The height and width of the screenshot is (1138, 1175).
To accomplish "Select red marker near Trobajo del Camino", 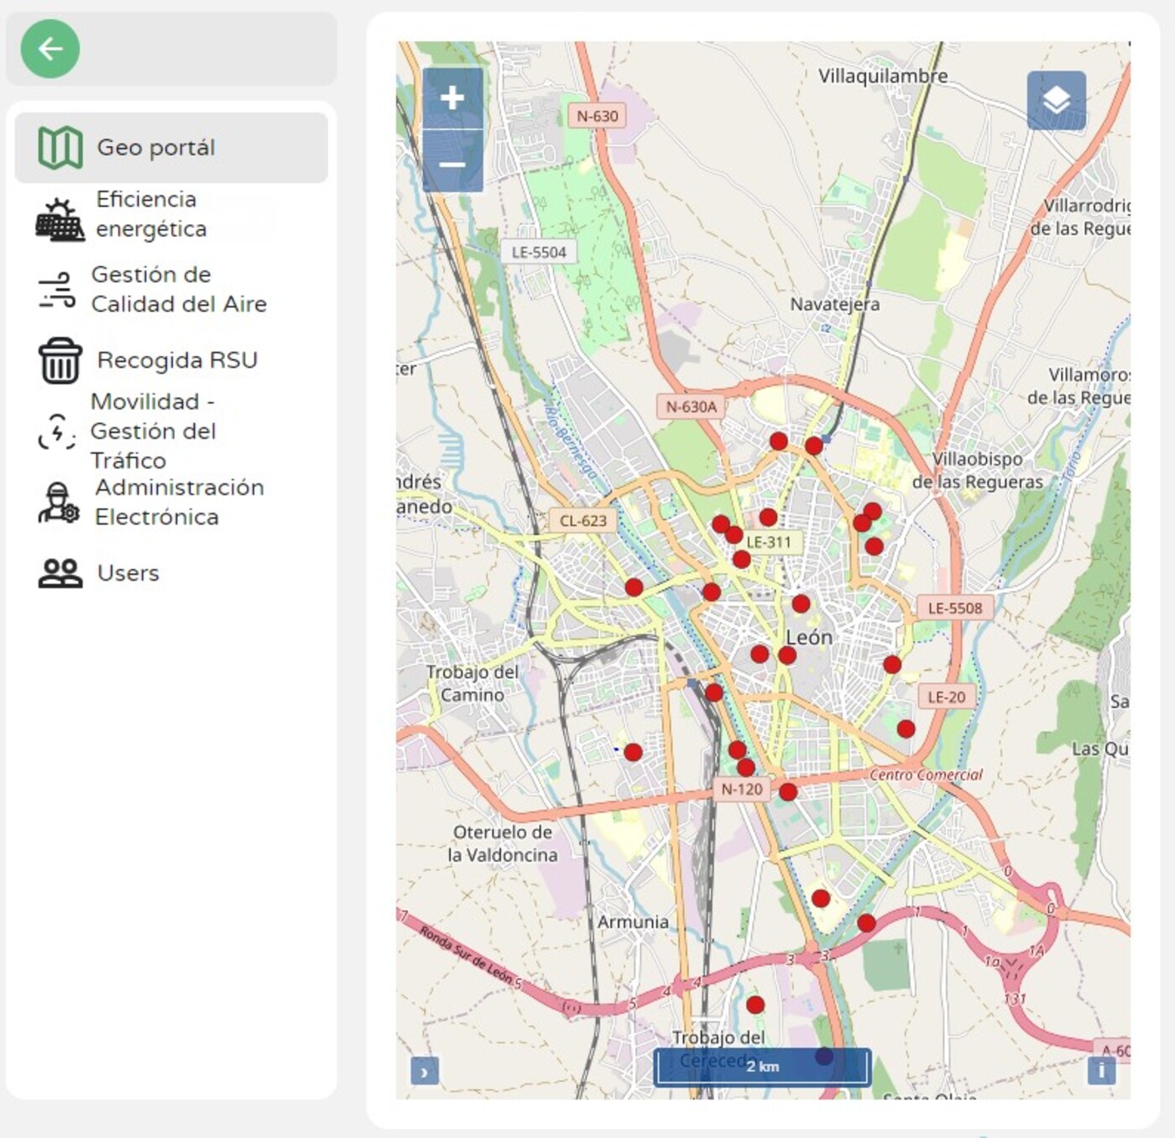I will coord(634,753).
